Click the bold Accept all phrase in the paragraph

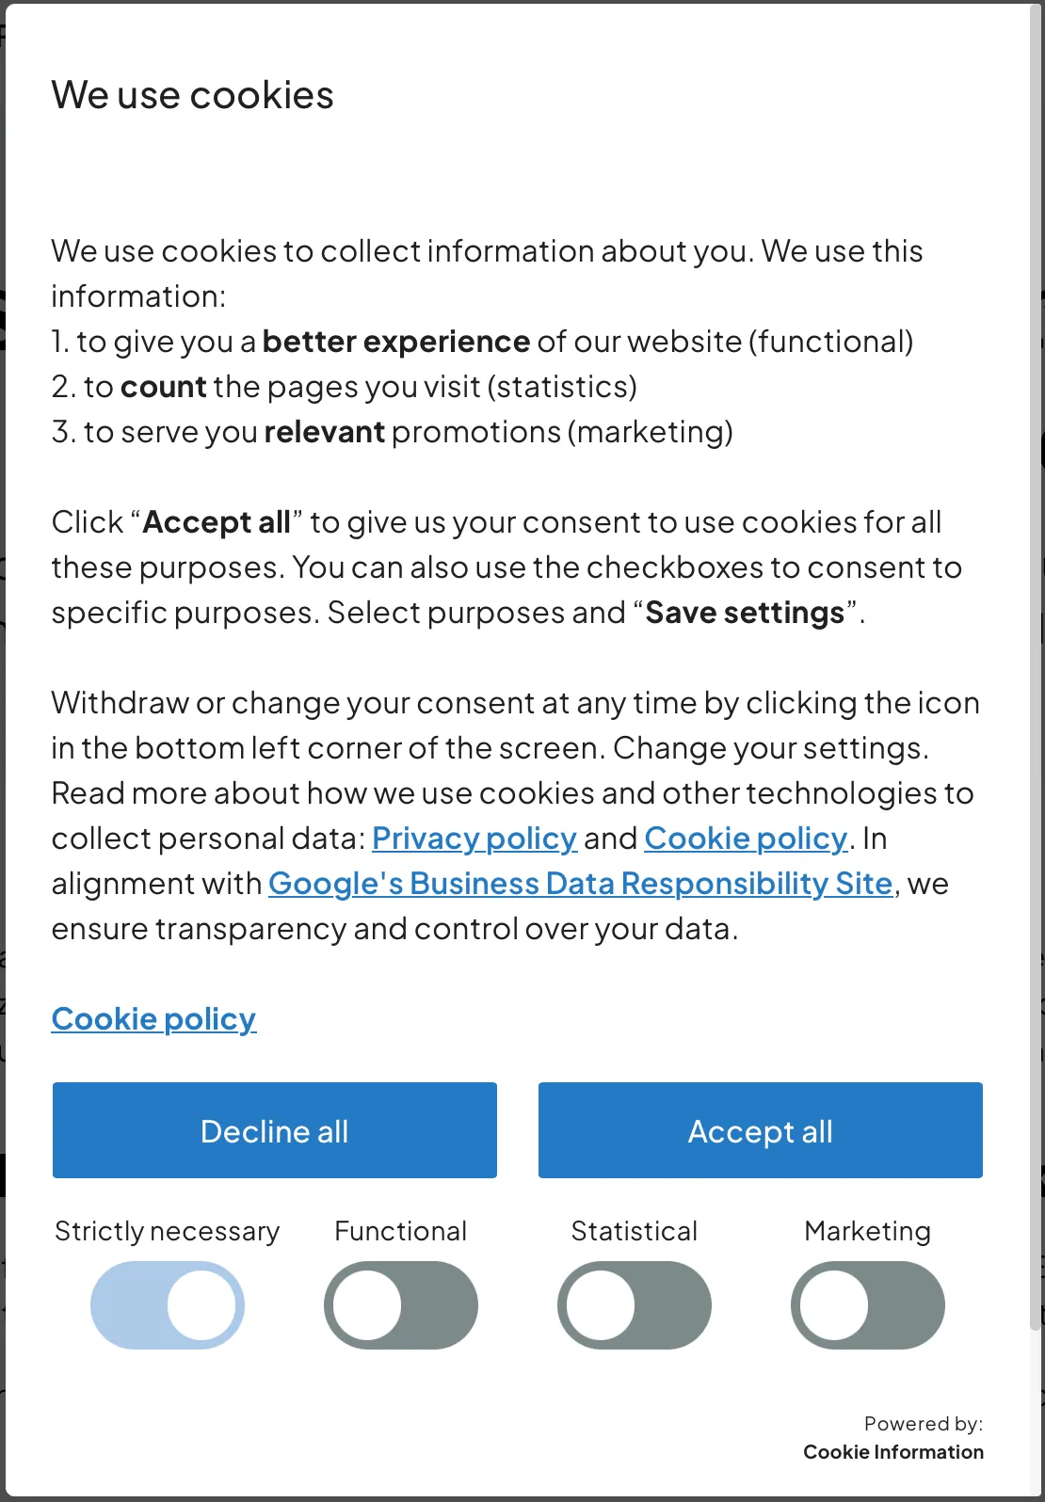(x=217, y=521)
